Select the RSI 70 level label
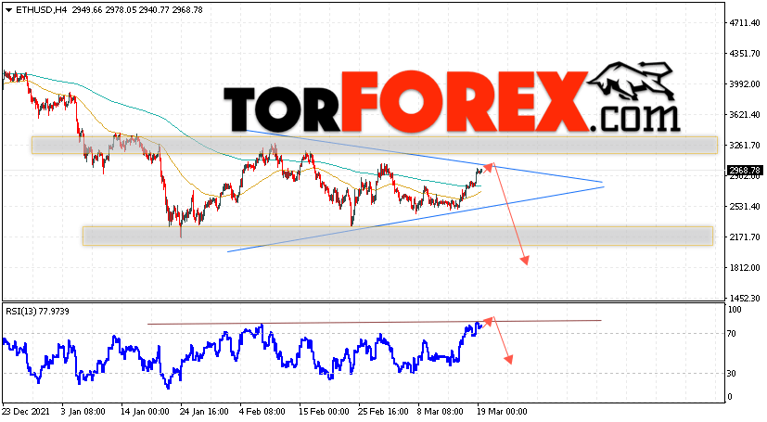The height and width of the screenshot is (422, 767). 732,334
